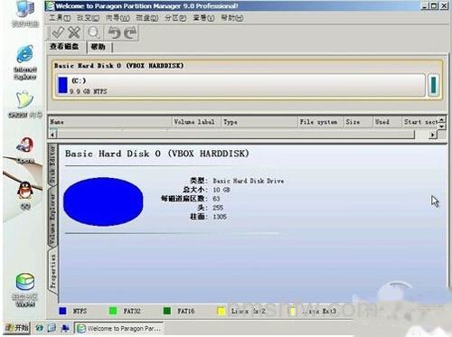Sort by the Size column header

358,122
